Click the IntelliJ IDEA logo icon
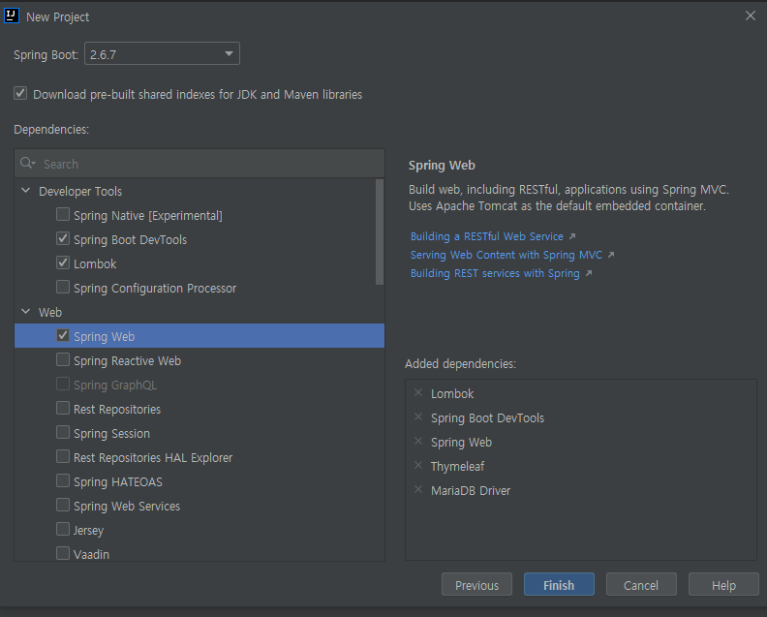Screen dimensions: 767x617 12,15
